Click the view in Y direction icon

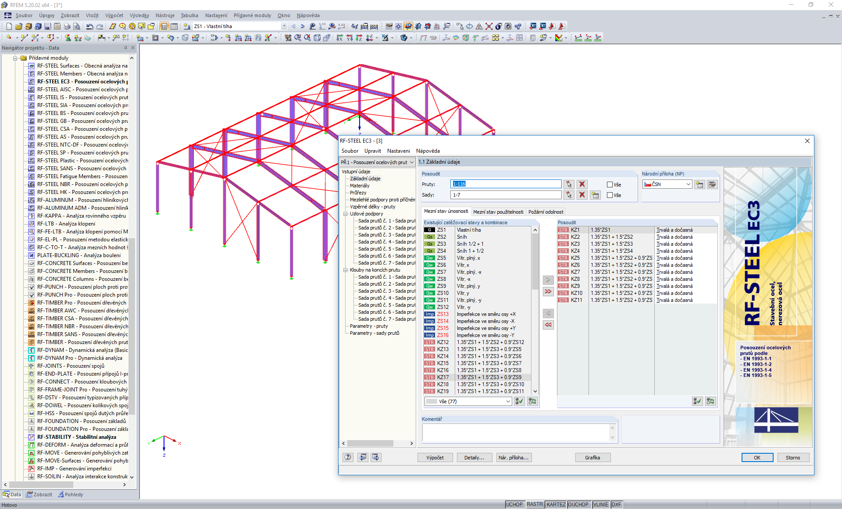tap(349, 38)
